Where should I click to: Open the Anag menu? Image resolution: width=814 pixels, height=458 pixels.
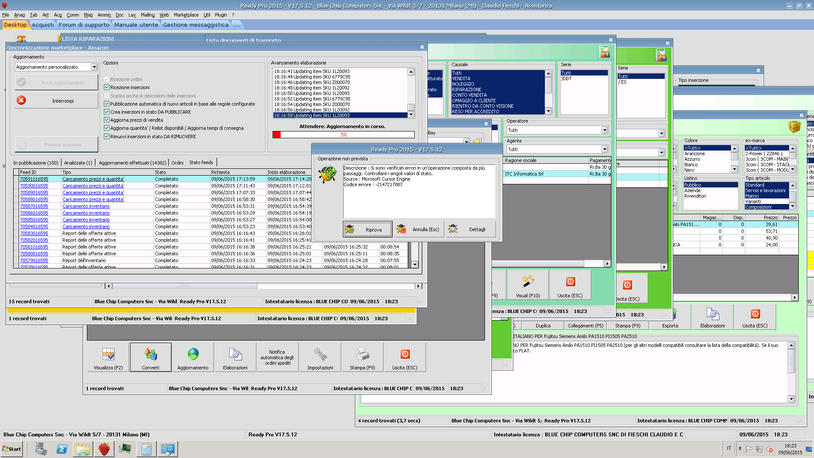point(20,15)
